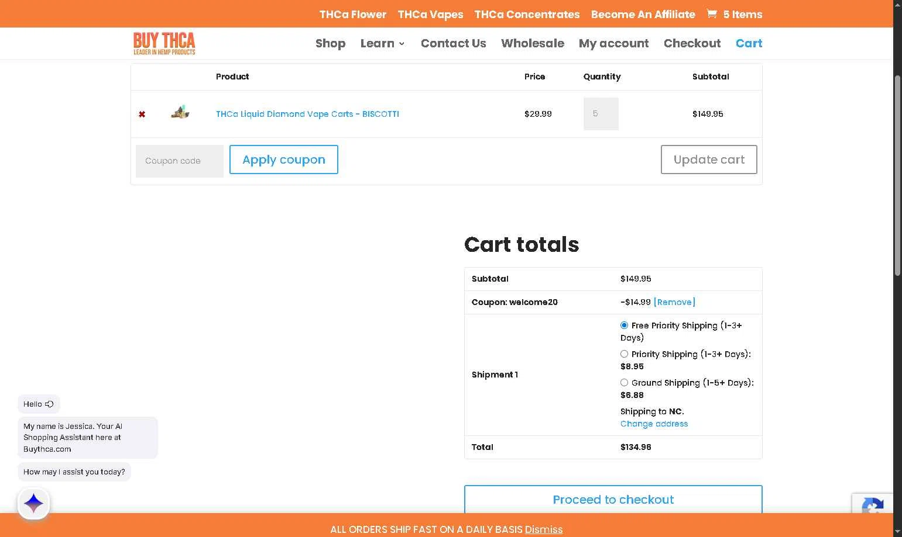Click Become An Affiliate link
The width and height of the screenshot is (902, 537).
(643, 15)
